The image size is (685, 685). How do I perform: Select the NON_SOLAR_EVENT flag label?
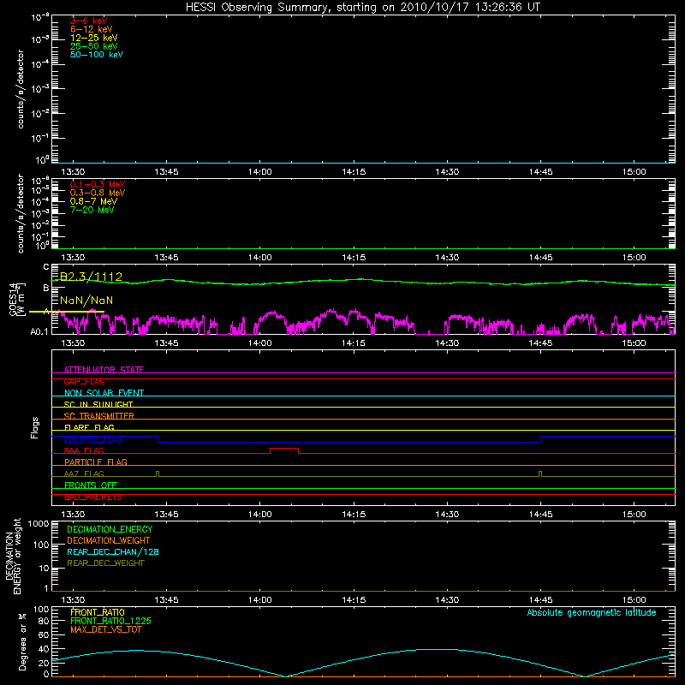pos(104,393)
